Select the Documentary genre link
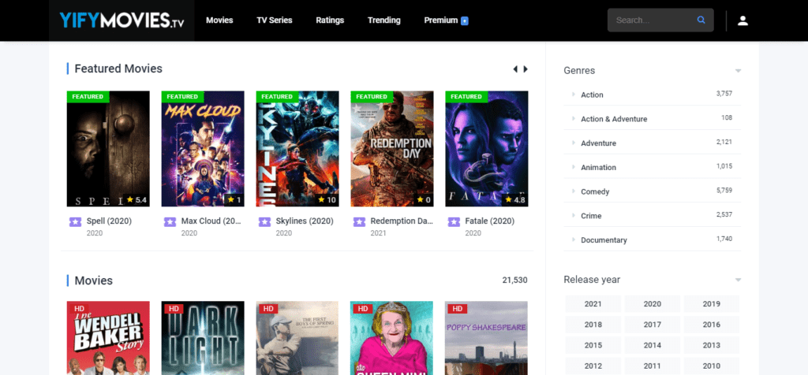The image size is (808, 375). click(604, 240)
